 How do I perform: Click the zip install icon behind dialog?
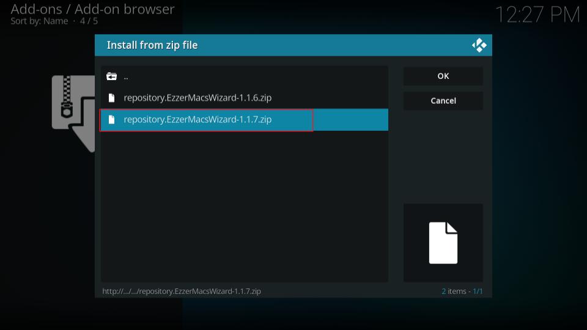(x=73, y=114)
